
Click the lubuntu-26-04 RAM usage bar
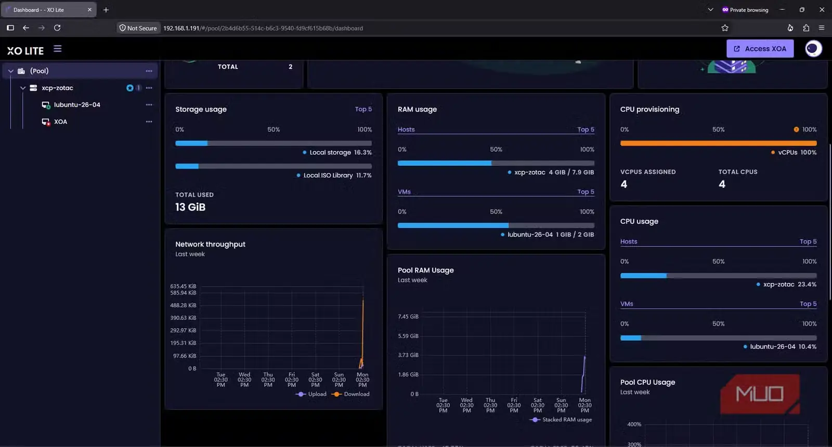(496, 225)
